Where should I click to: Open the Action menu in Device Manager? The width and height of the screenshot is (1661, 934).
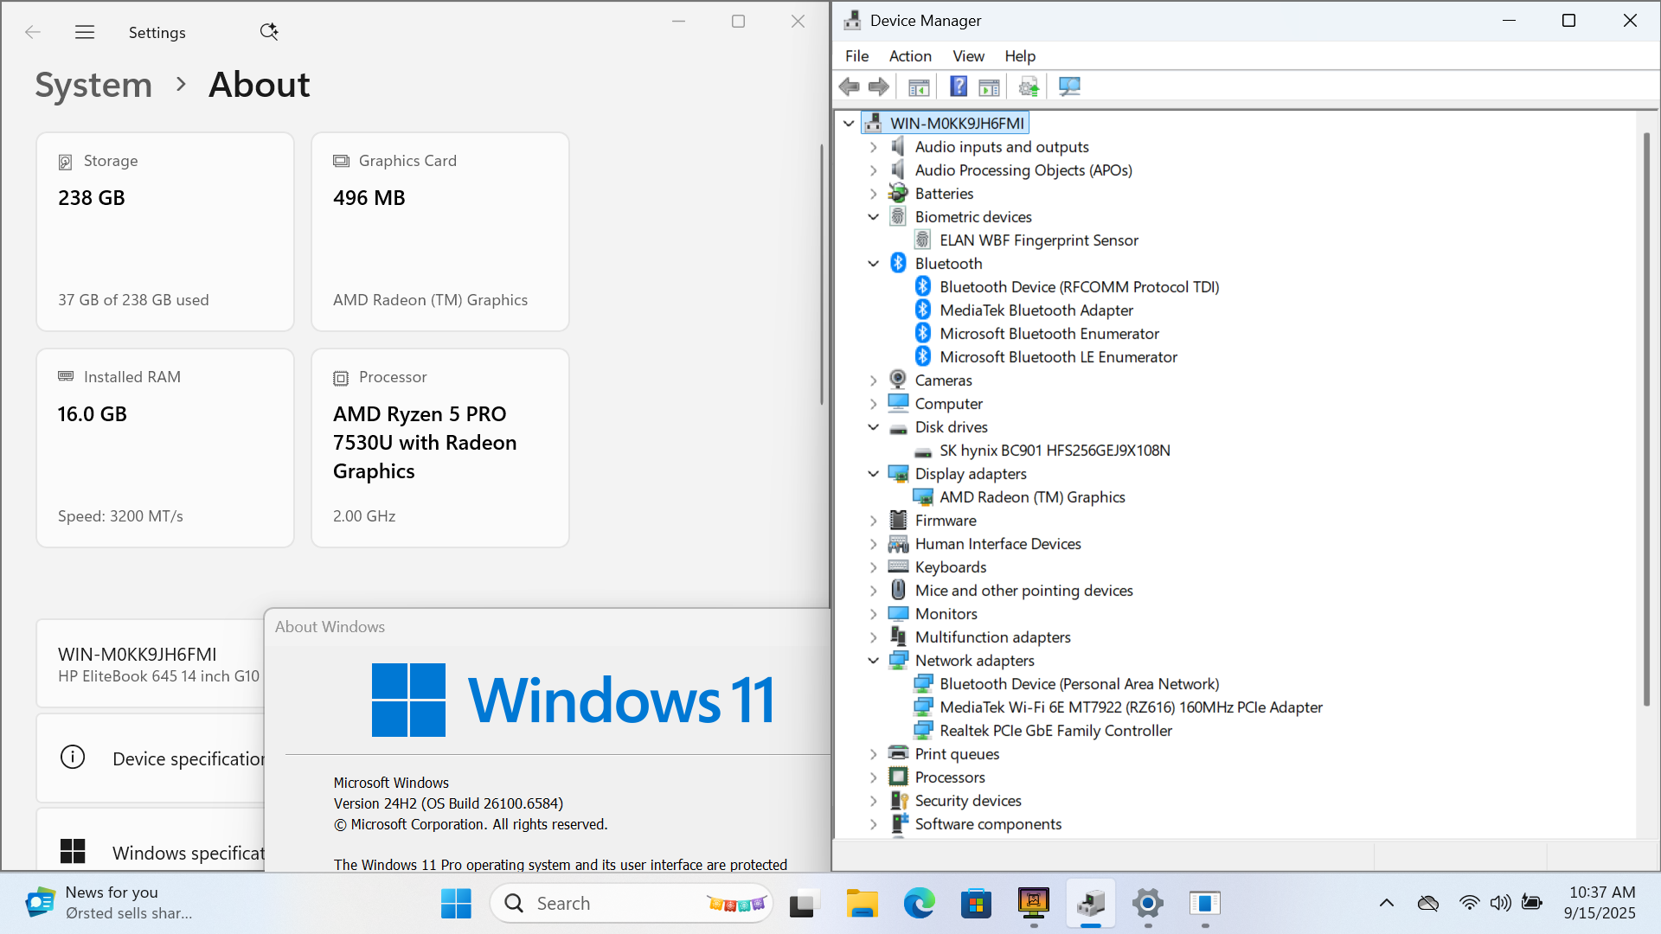pos(910,56)
